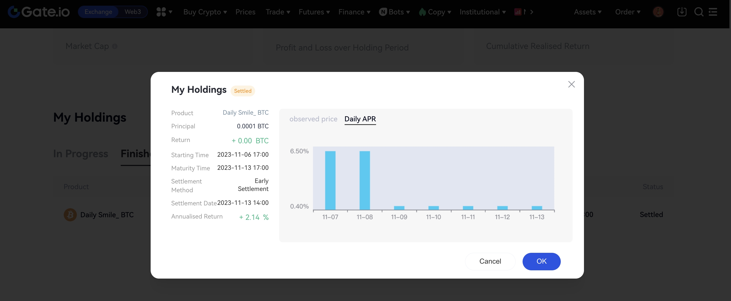
Task: Expand the Futures dropdown menu
Action: tap(314, 12)
